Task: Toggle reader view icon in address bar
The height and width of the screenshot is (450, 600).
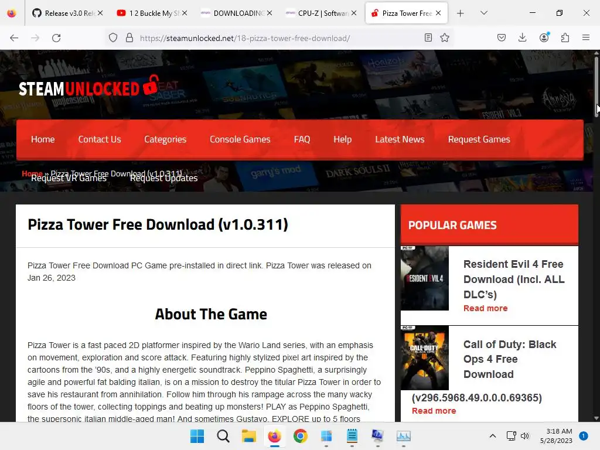Action: tap(428, 37)
